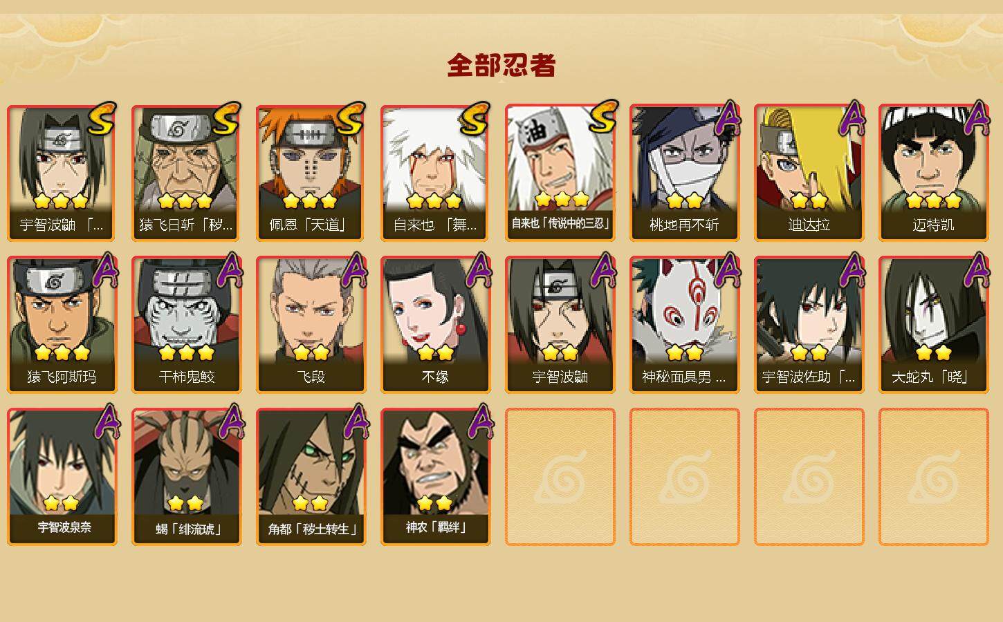
Task: Select the 佩恩「天道」 ninja card
Action: (311, 173)
